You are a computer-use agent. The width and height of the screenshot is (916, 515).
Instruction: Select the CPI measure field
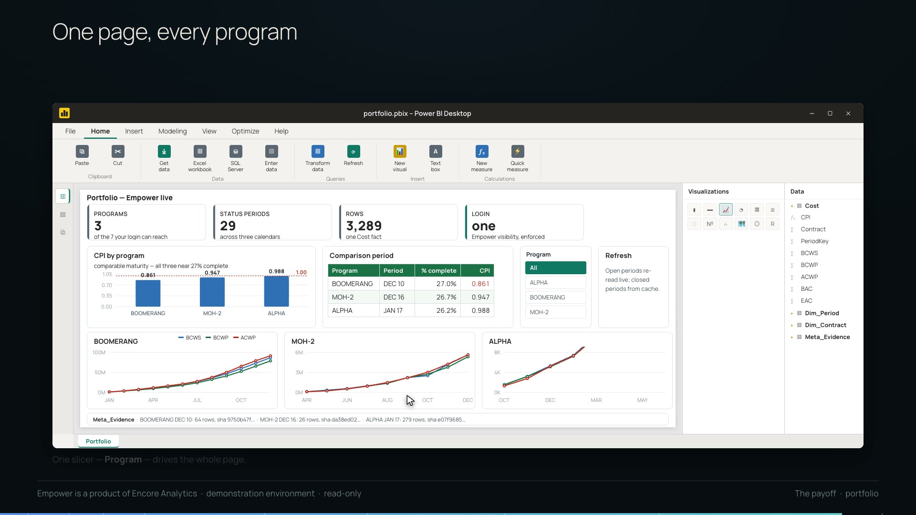click(x=805, y=217)
